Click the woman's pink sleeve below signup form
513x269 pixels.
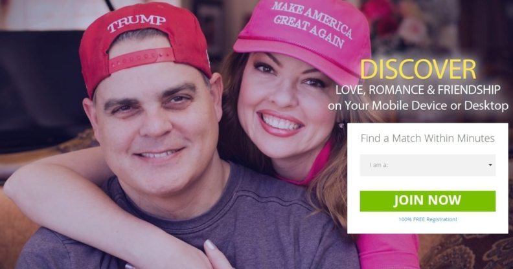(x=389, y=252)
